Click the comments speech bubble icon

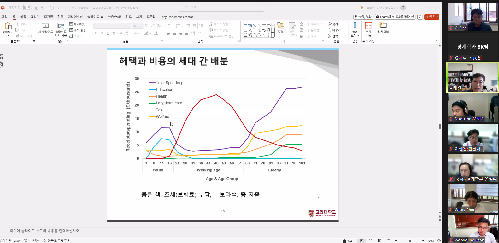tap(420, 17)
